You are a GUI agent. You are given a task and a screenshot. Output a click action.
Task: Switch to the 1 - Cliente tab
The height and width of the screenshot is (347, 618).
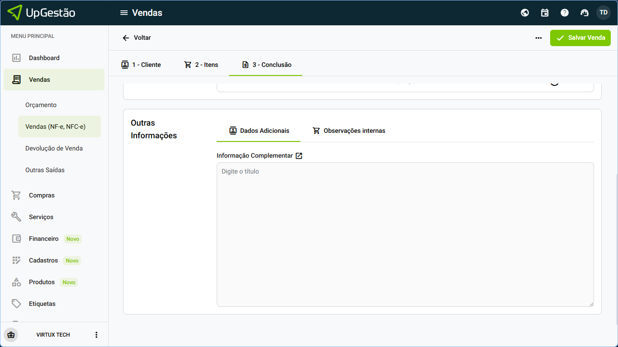tap(141, 65)
